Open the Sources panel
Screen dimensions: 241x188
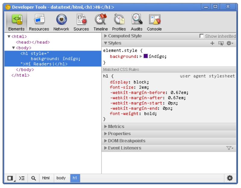pos(81,23)
